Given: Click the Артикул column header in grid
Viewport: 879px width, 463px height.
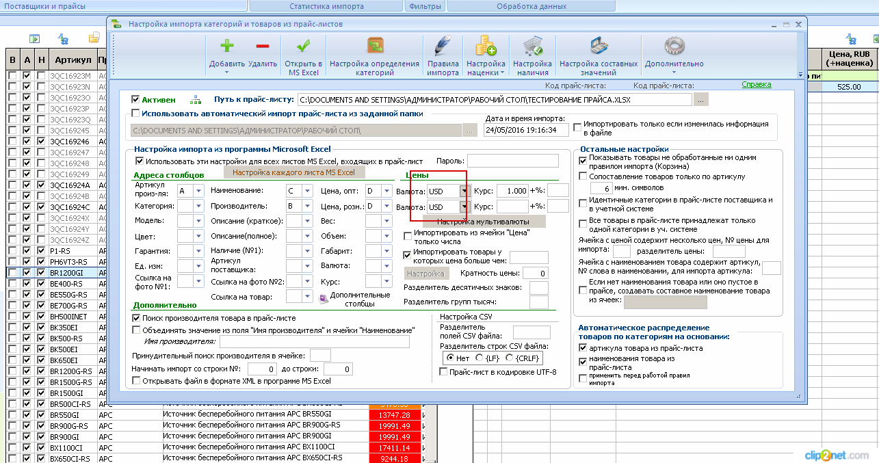Looking at the screenshot, I should pyautogui.click(x=73, y=60).
